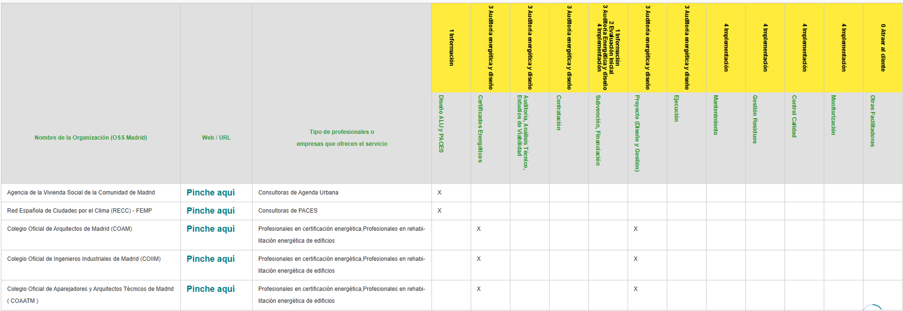Image resolution: width=903 pixels, height=311 pixels.
Task: Open Pinche aquí link for Agencia de la Vivienda Social
Action: coord(210,193)
